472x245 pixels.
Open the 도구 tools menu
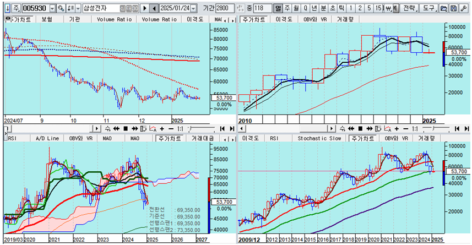tap(429, 8)
